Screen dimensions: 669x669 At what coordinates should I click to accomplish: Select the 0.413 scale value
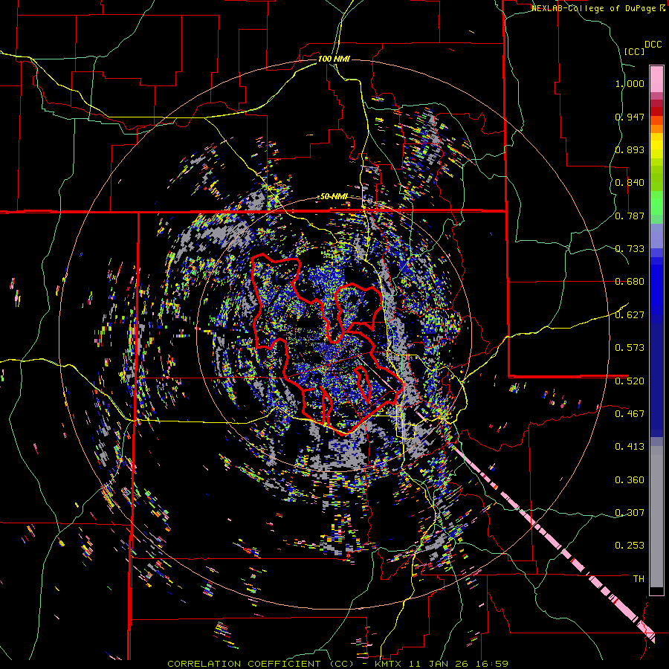pyautogui.click(x=630, y=447)
